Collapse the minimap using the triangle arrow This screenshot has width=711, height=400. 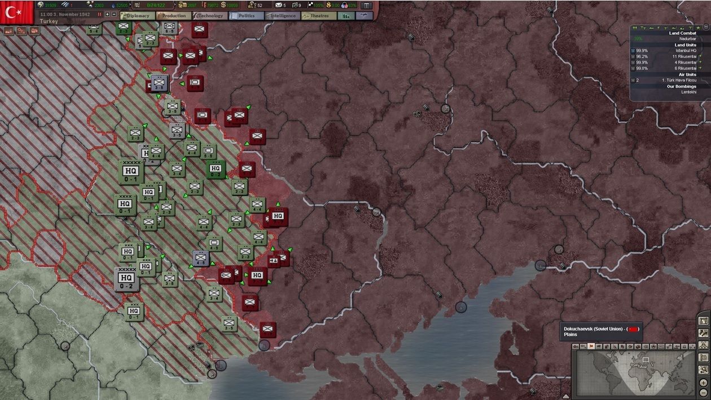[566, 396]
